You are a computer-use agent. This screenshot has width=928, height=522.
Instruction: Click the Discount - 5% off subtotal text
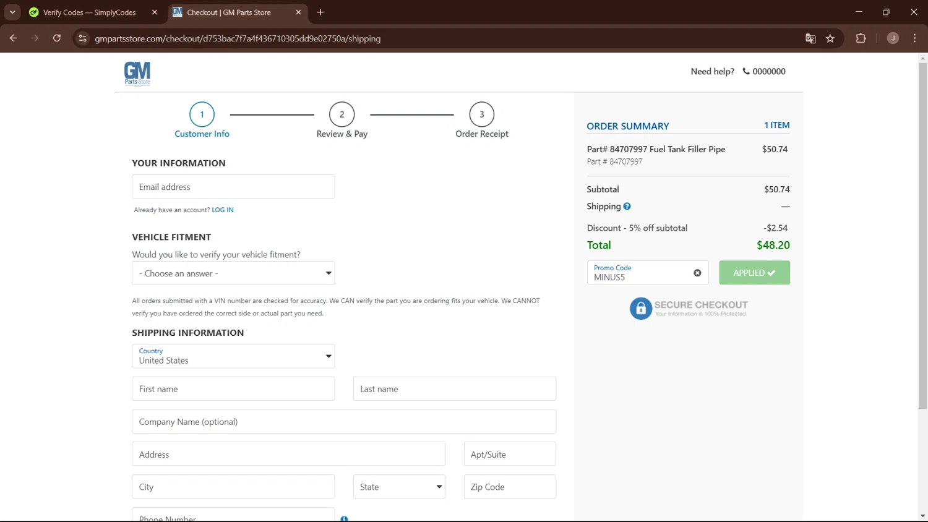point(637,228)
